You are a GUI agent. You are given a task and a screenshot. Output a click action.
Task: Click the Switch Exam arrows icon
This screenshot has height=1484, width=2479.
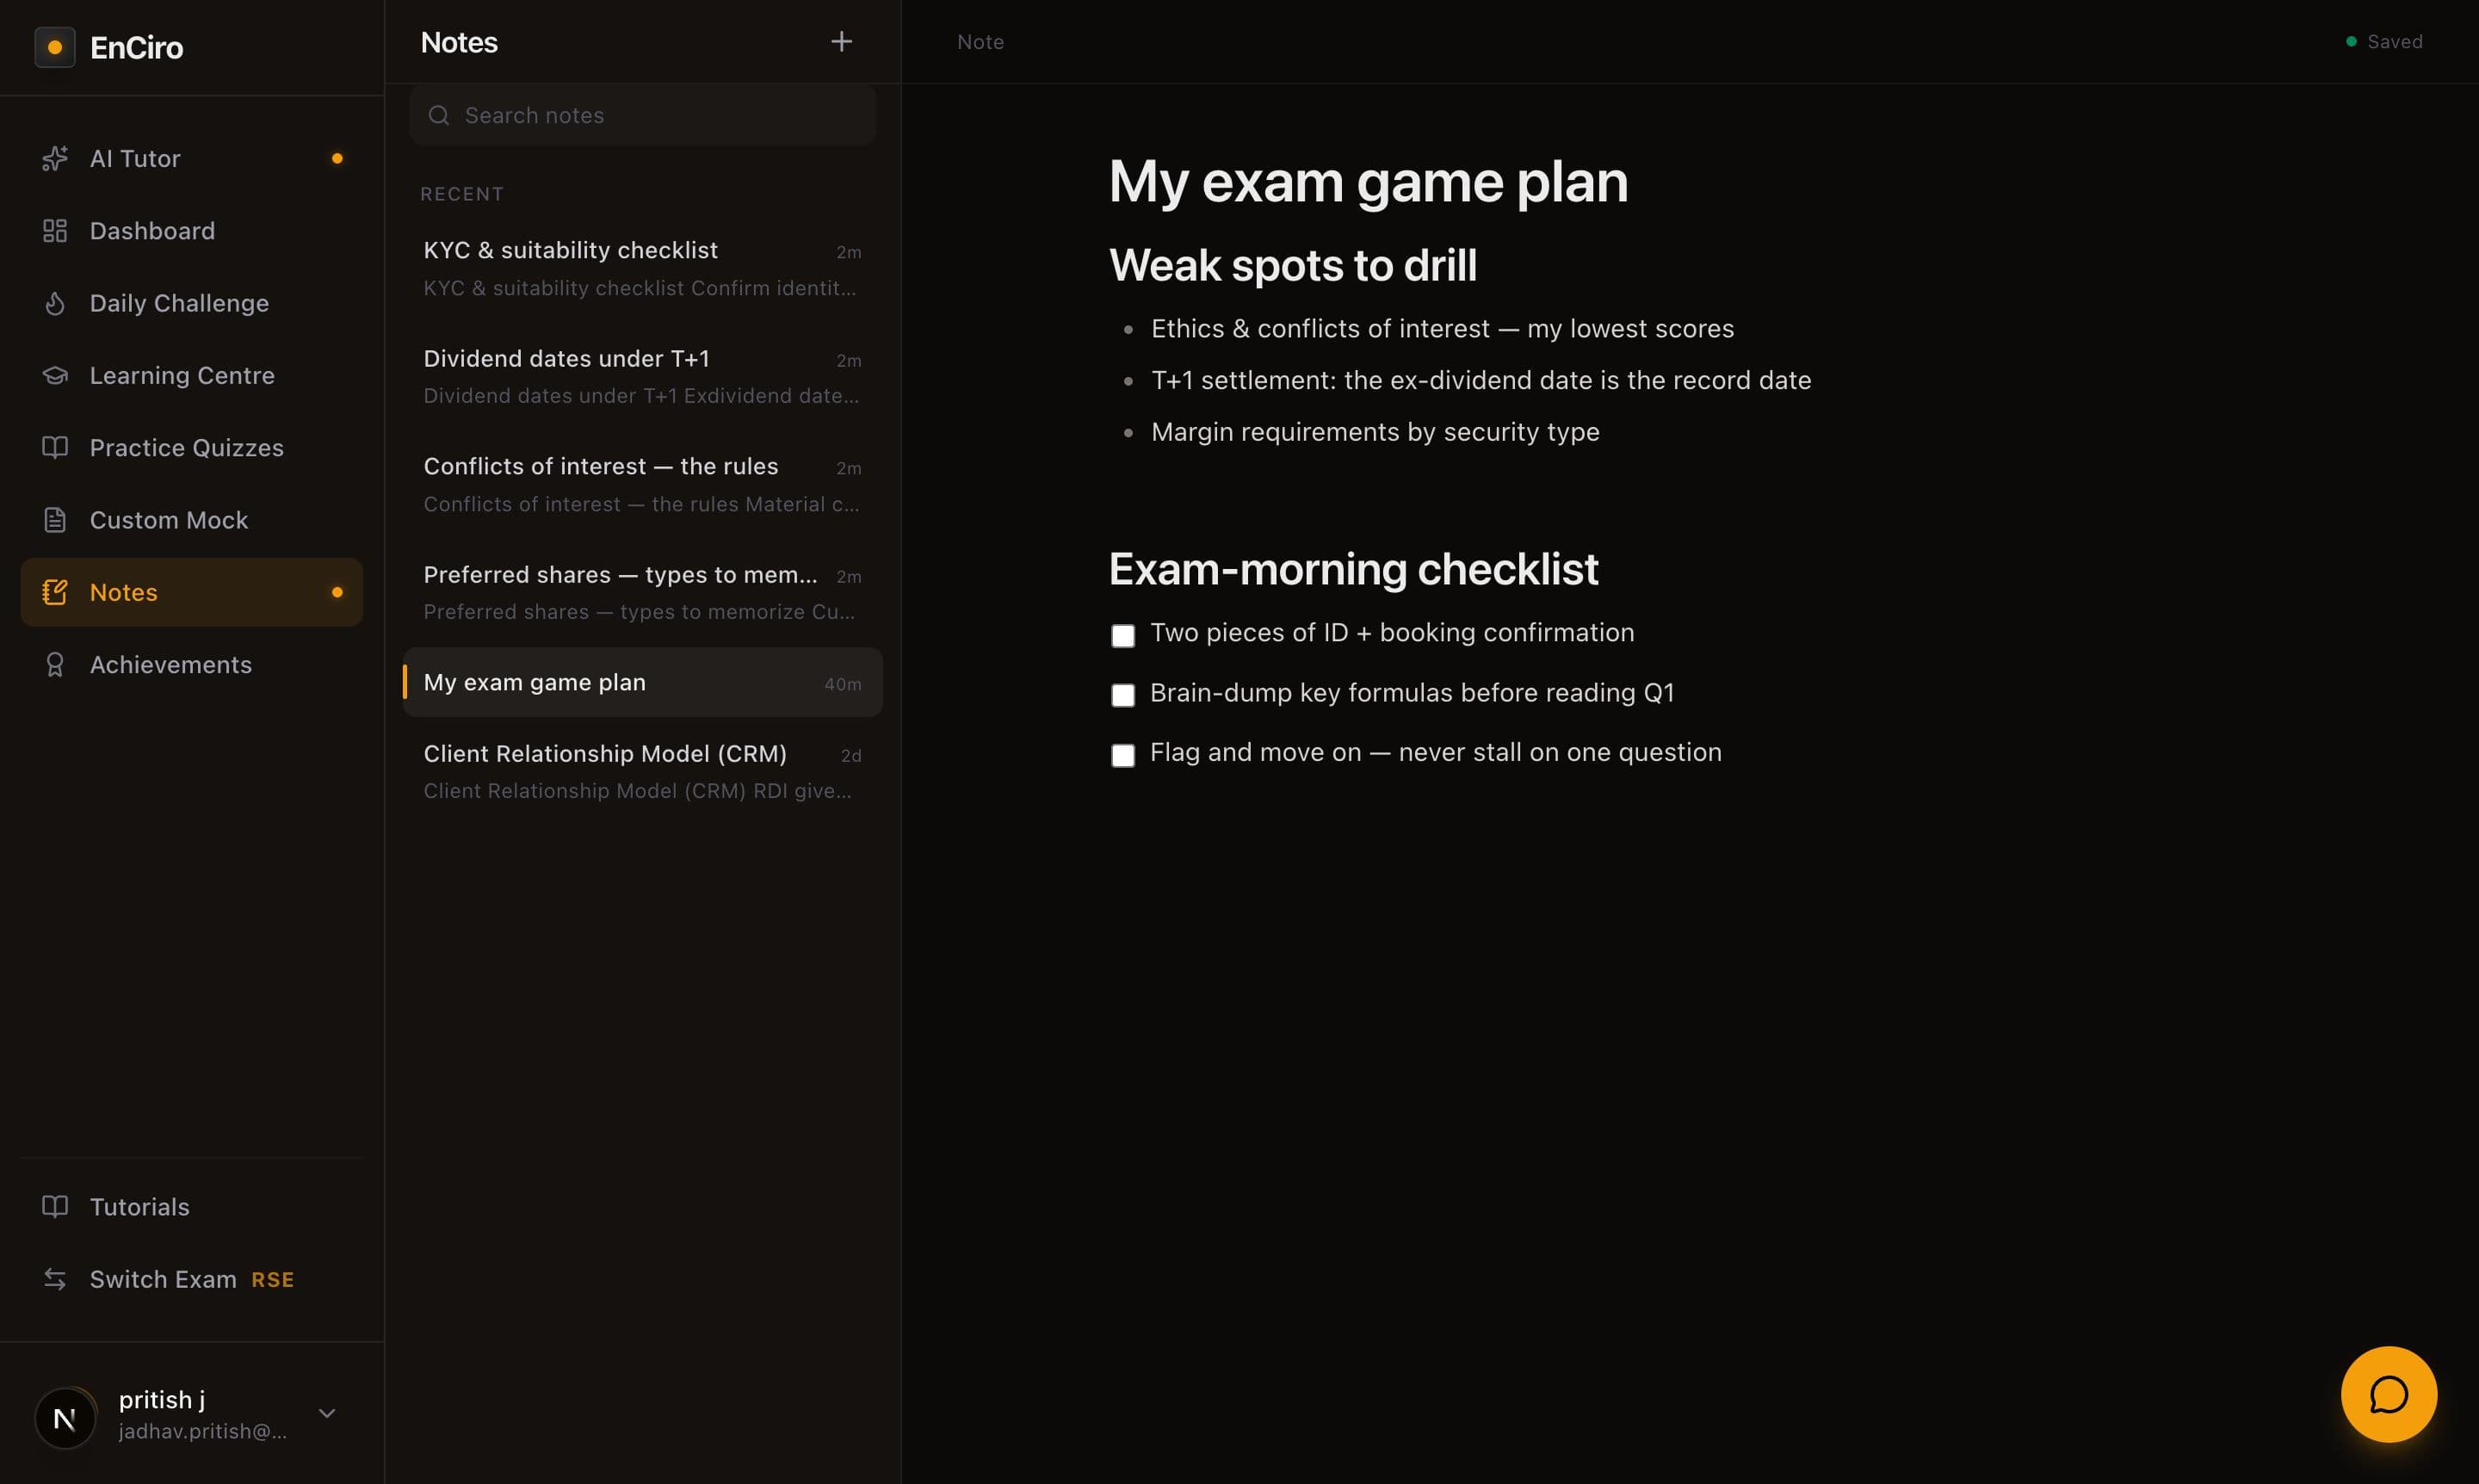[x=55, y=1279]
